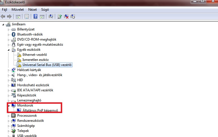
Task: Expand the Számítógép category
Action: pyautogui.click(x=8, y=126)
